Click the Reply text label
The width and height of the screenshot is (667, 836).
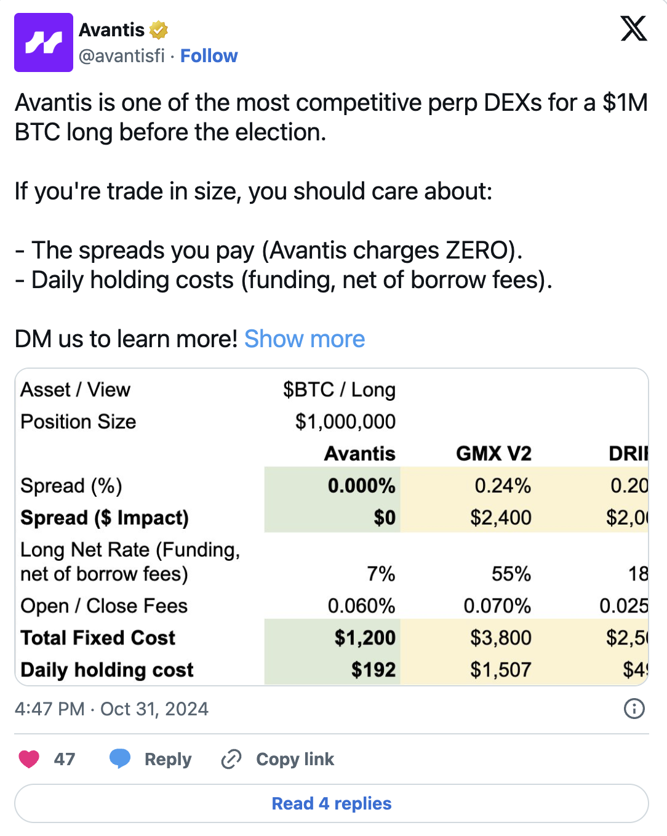tap(168, 759)
